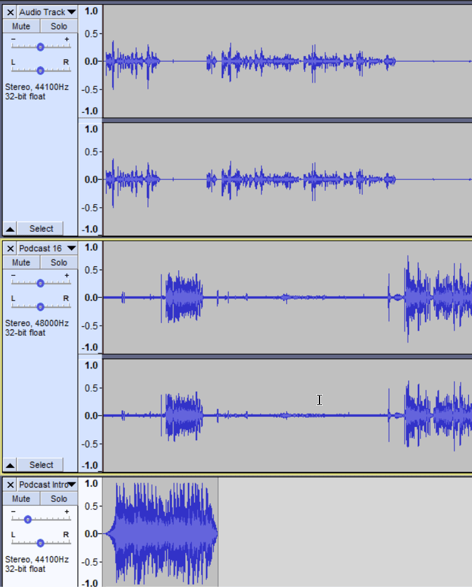Screen dimensions: 472x587
Task: Mute the Audio Track
Action: [21, 26]
